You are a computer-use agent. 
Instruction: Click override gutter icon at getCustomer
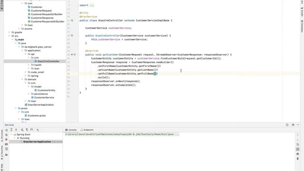(72, 55)
